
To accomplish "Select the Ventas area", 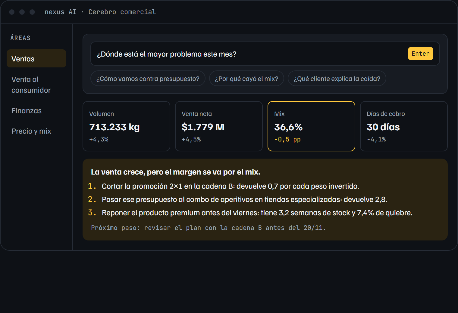I will coord(36,58).
